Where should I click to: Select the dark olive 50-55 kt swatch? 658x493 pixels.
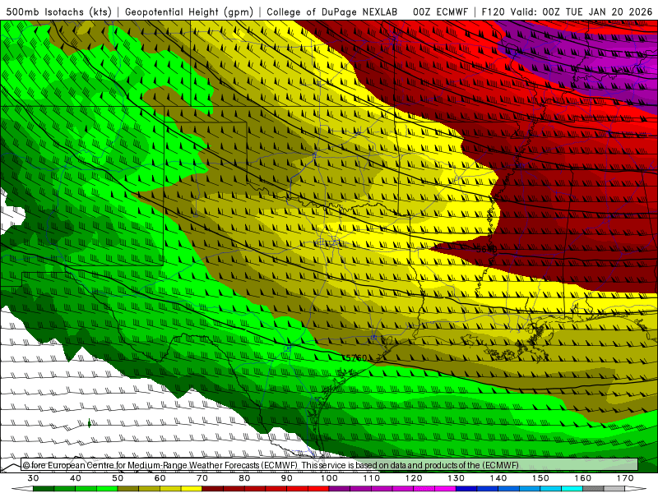(128, 488)
